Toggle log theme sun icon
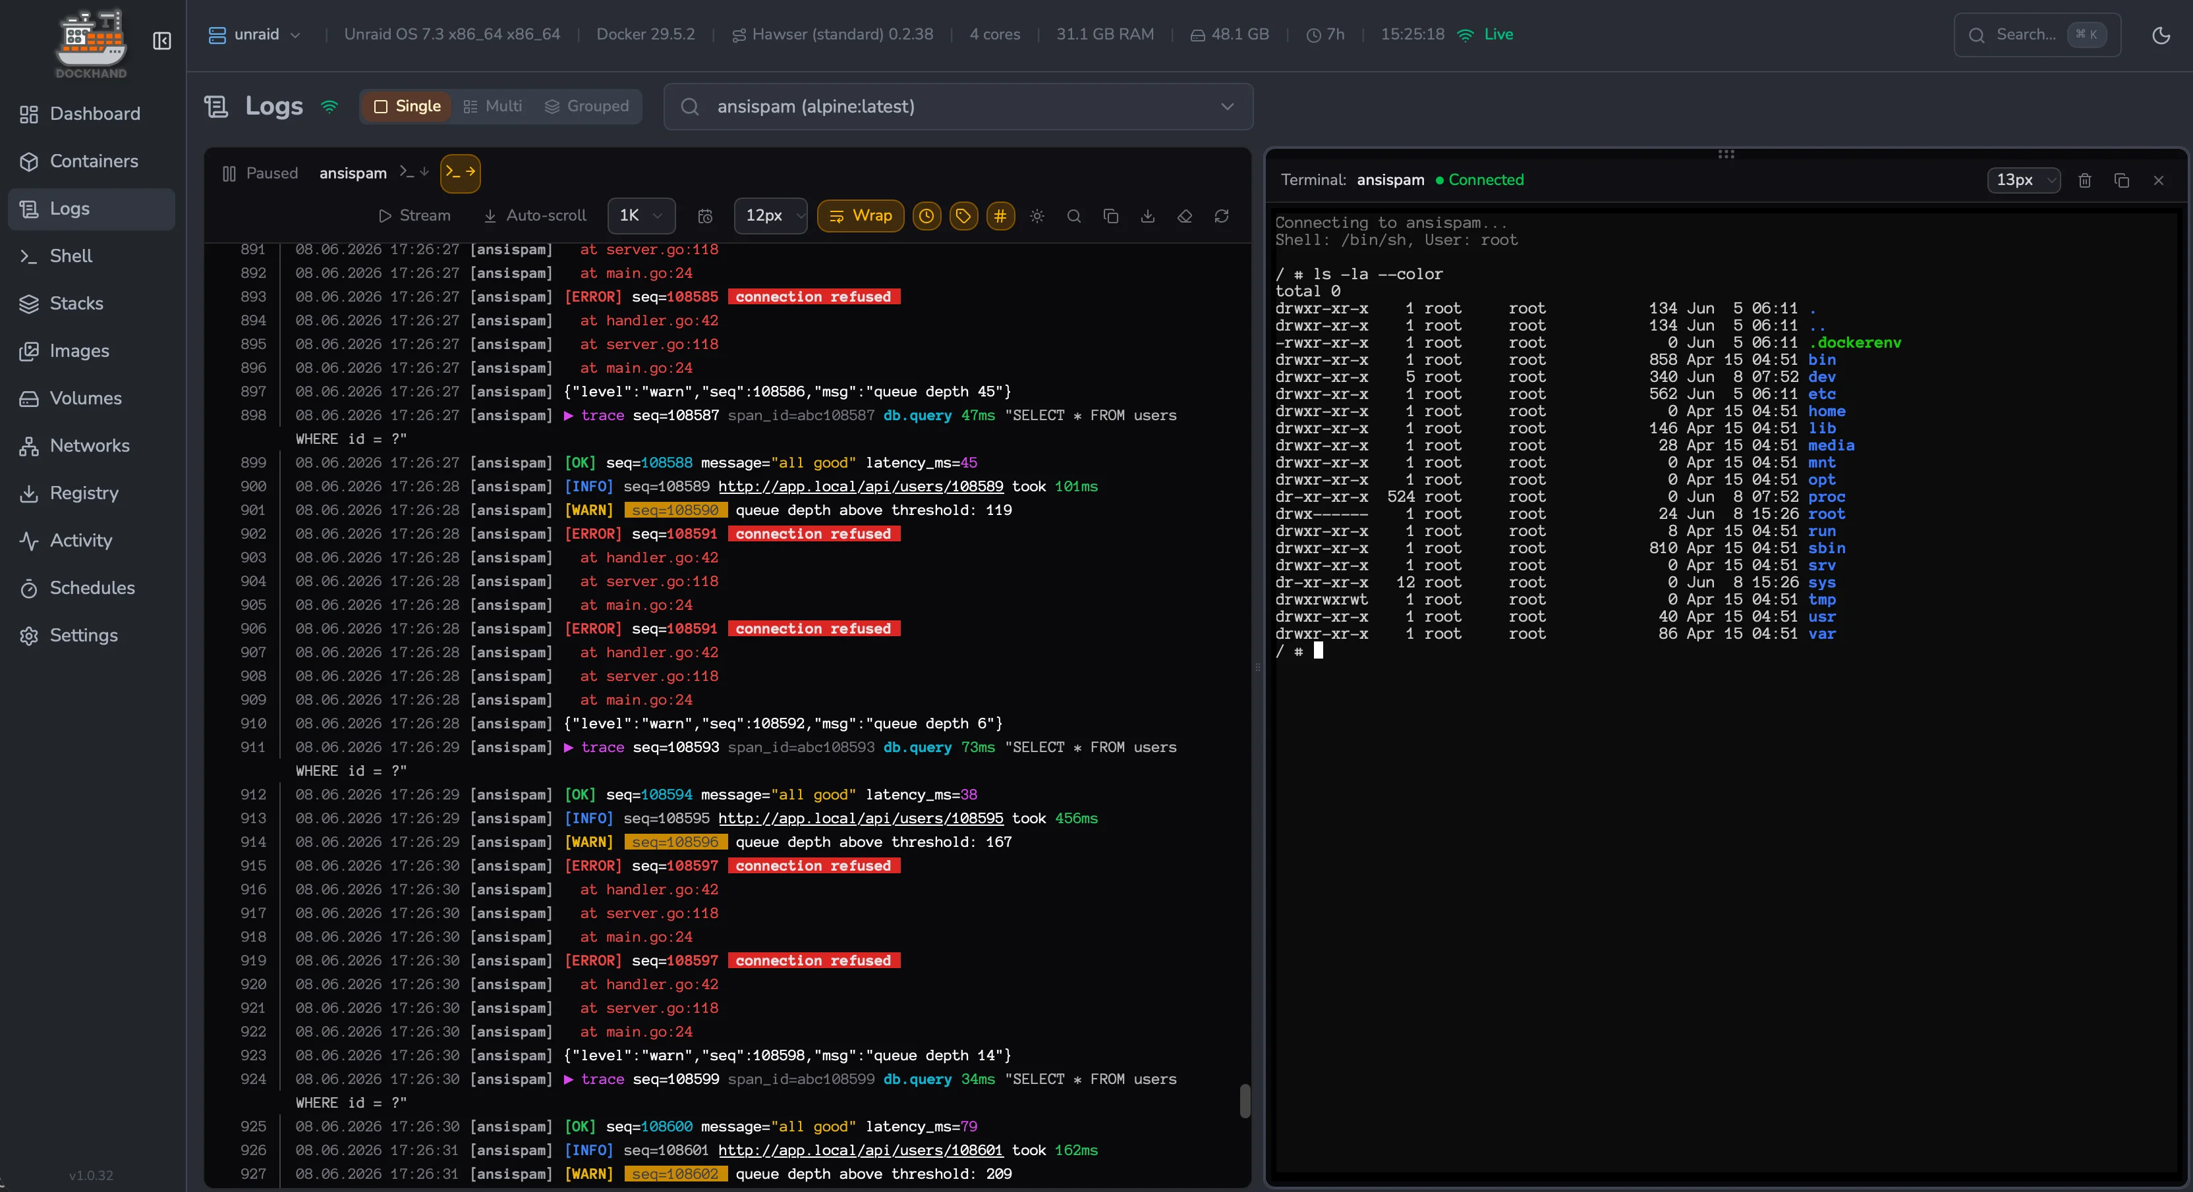Screen dimensions: 2193x1192 tap(1037, 216)
